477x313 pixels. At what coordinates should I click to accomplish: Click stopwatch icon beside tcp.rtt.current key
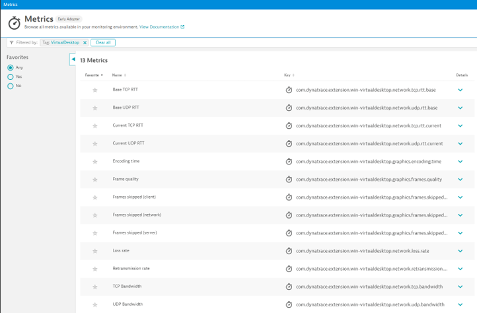pyautogui.click(x=289, y=125)
